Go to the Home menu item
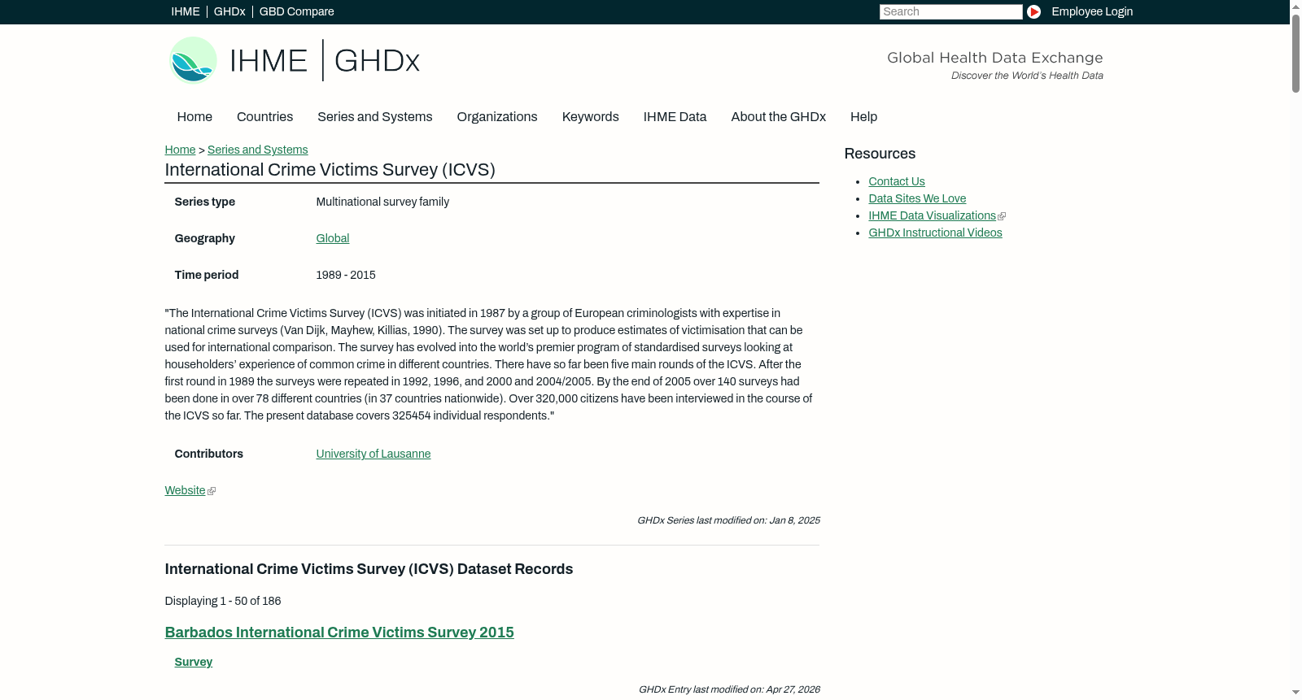 point(194,117)
